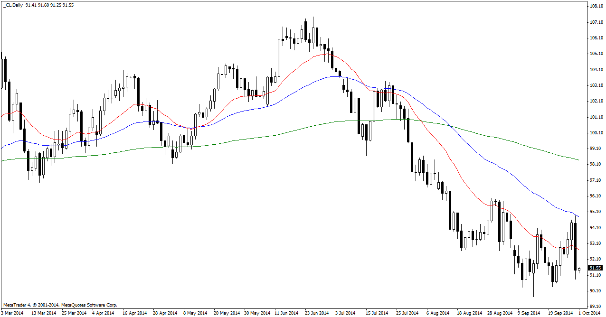Click the 28 Apr 2014 date label

click(x=164, y=313)
